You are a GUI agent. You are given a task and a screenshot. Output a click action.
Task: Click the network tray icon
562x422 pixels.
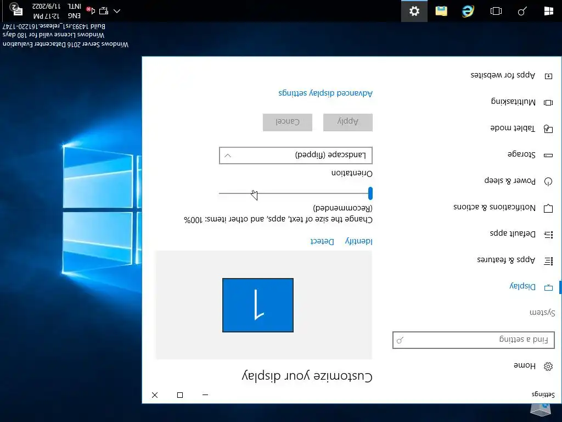(x=104, y=11)
